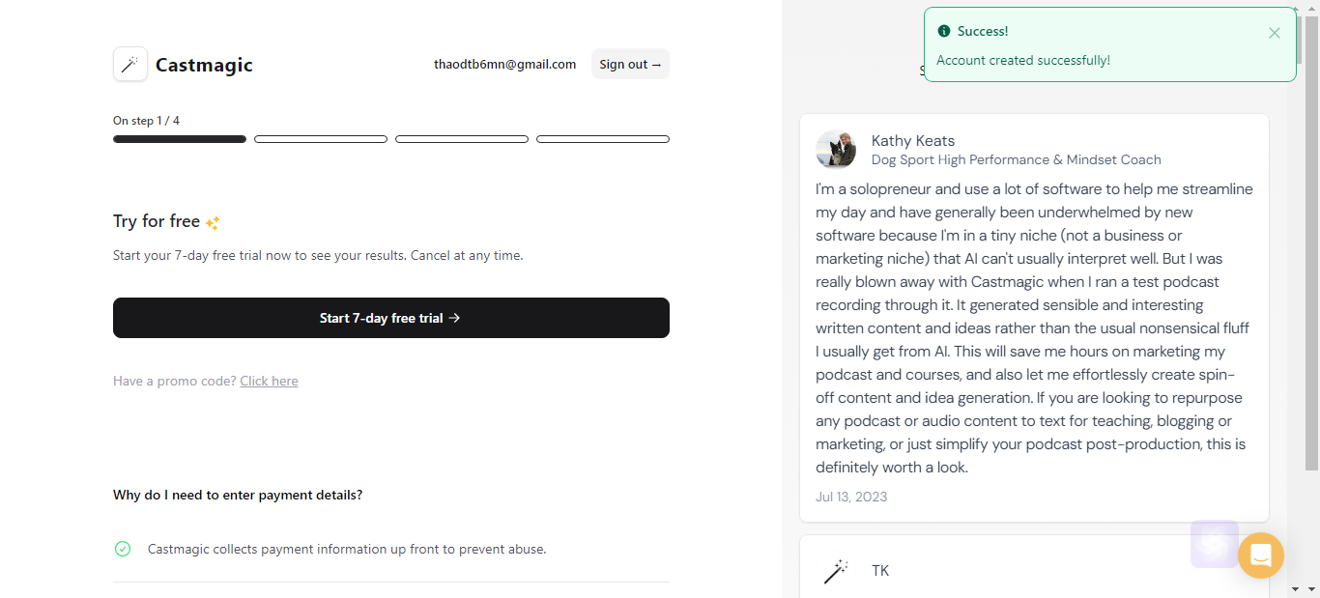Click the purple swirl assistant icon

(1215, 544)
